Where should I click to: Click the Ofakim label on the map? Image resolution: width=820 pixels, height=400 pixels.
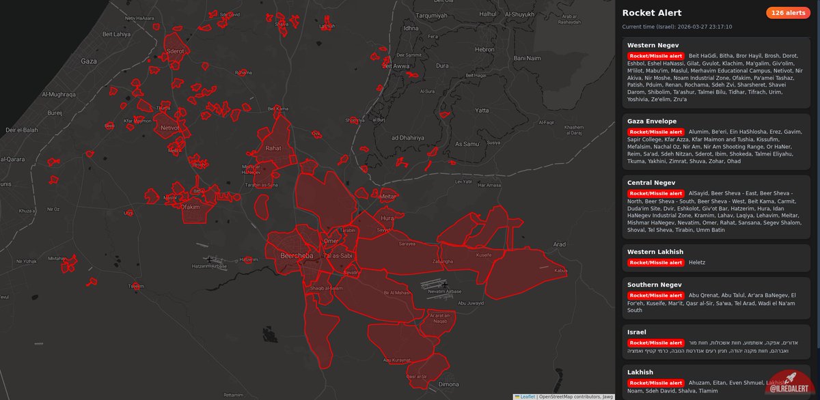(190, 207)
